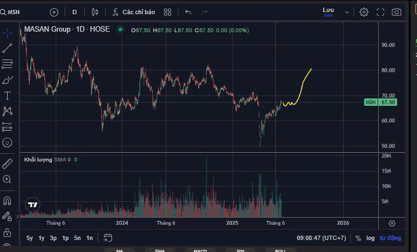Open the D time interval dropdown

(74, 12)
